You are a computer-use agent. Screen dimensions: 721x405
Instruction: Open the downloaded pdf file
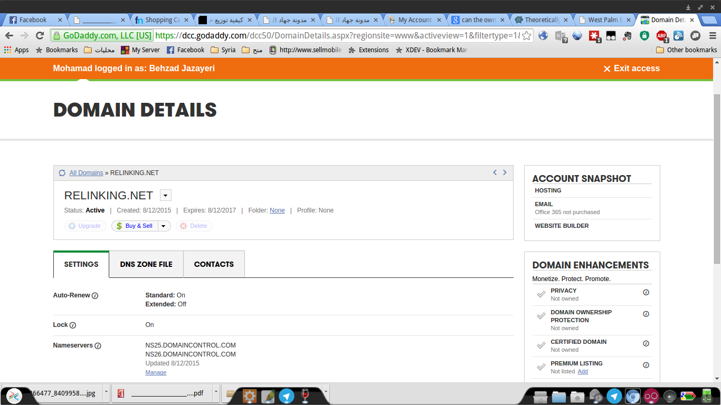(161, 393)
